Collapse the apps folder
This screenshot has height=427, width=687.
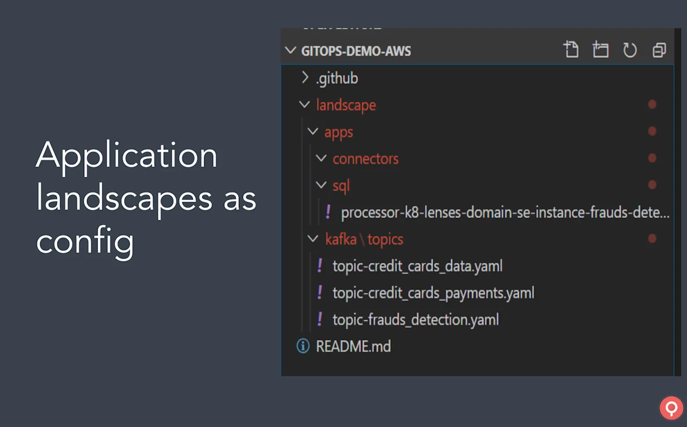coord(313,132)
